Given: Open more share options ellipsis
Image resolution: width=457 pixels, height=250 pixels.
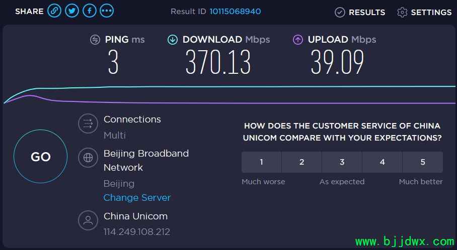Looking at the screenshot, I should click(x=107, y=11).
